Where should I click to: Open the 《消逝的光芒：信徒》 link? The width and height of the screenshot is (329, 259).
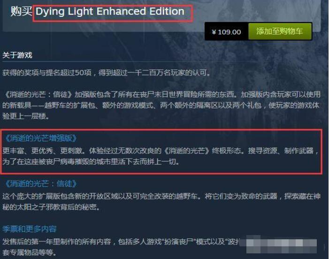(40, 184)
